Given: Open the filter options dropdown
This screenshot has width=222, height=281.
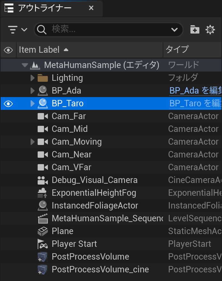Looking at the screenshot, I should (17, 30).
